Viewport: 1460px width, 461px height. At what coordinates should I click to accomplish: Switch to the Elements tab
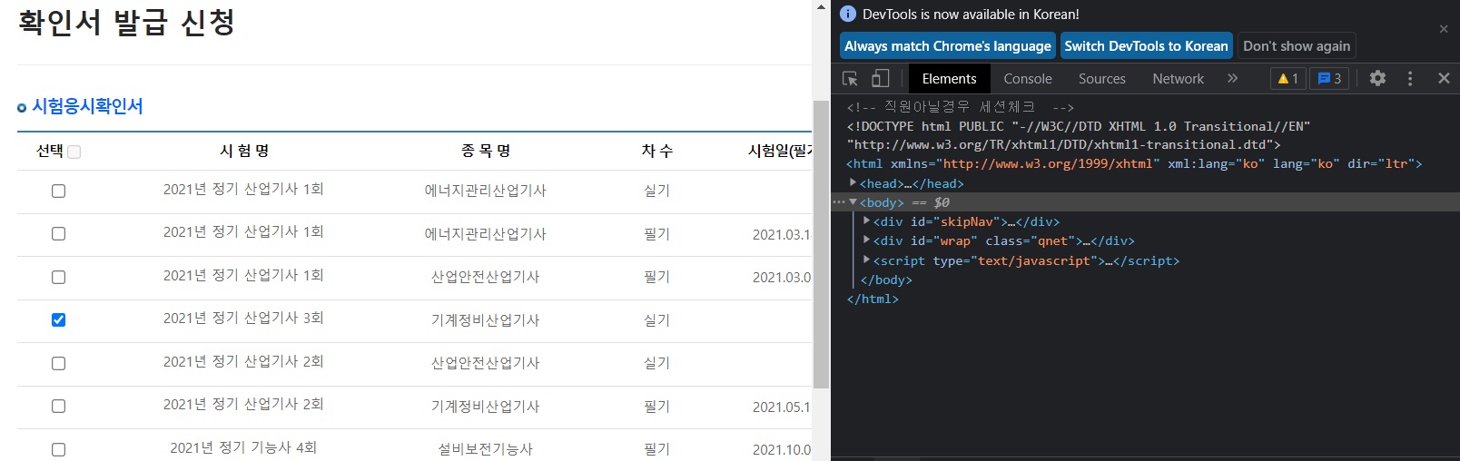pyautogui.click(x=949, y=79)
